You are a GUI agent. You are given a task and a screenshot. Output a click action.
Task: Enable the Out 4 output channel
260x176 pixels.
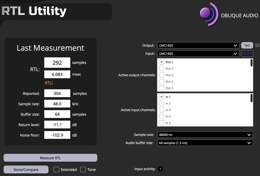(x=162, y=81)
